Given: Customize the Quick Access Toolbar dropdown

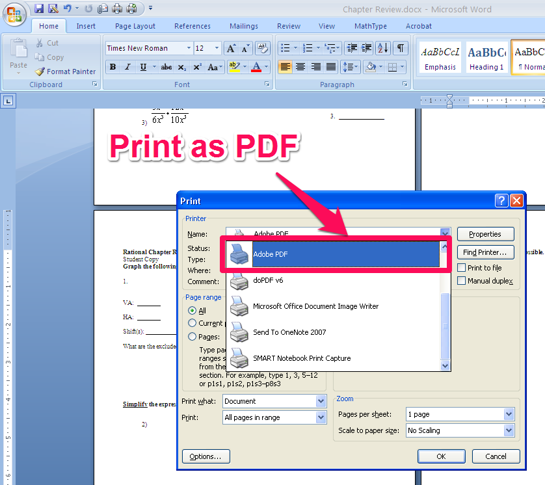Looking at the screenshot, I should pos(150,8).
